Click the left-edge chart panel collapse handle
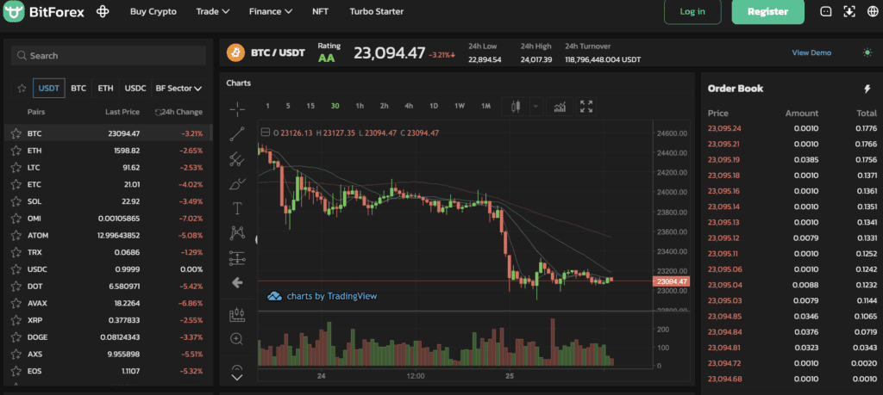This screenshot has width=883, height=395. [x=257, y=240]
